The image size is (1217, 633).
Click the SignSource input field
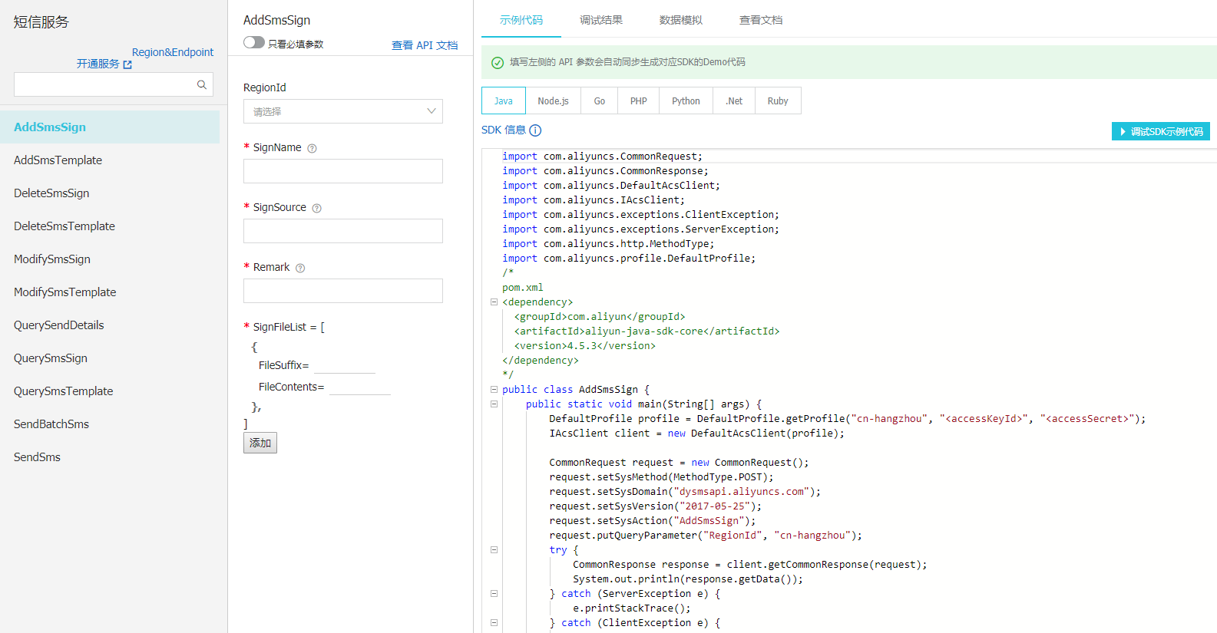click(343, 231)
